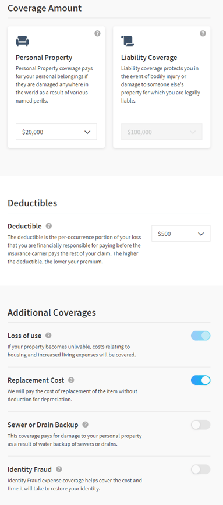This screenshot has width=223, height=505.
Task: Open the $500 deductible dropdown
Action: [x=181, y=234]
